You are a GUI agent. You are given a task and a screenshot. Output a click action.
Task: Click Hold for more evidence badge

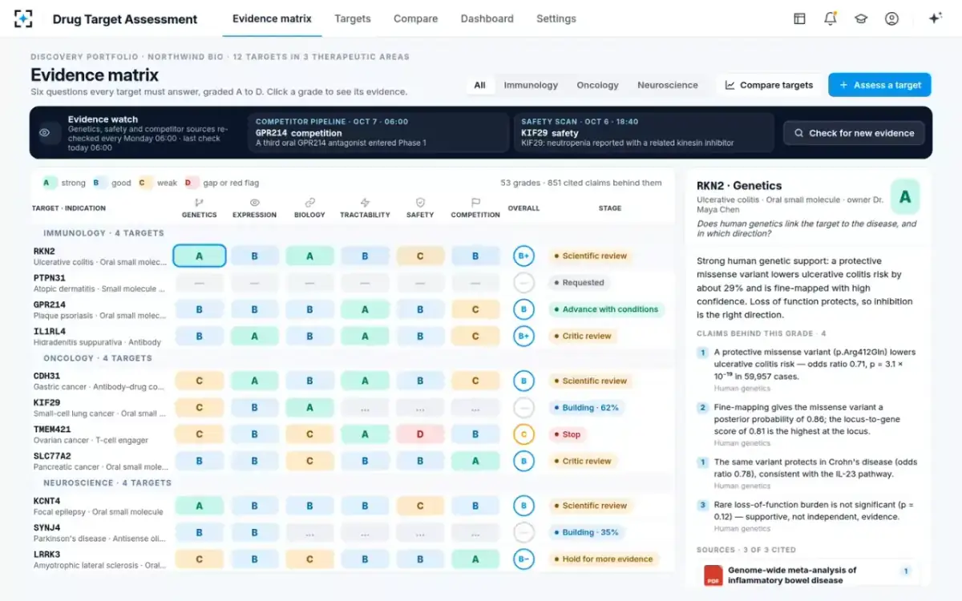click(x=604, y=559)
